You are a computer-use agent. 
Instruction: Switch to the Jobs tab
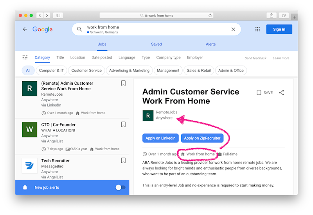(102, 44)
